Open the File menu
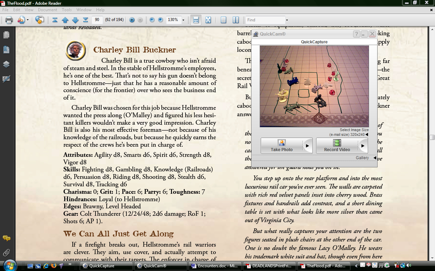Screen dimensions: 435x271 5,10
